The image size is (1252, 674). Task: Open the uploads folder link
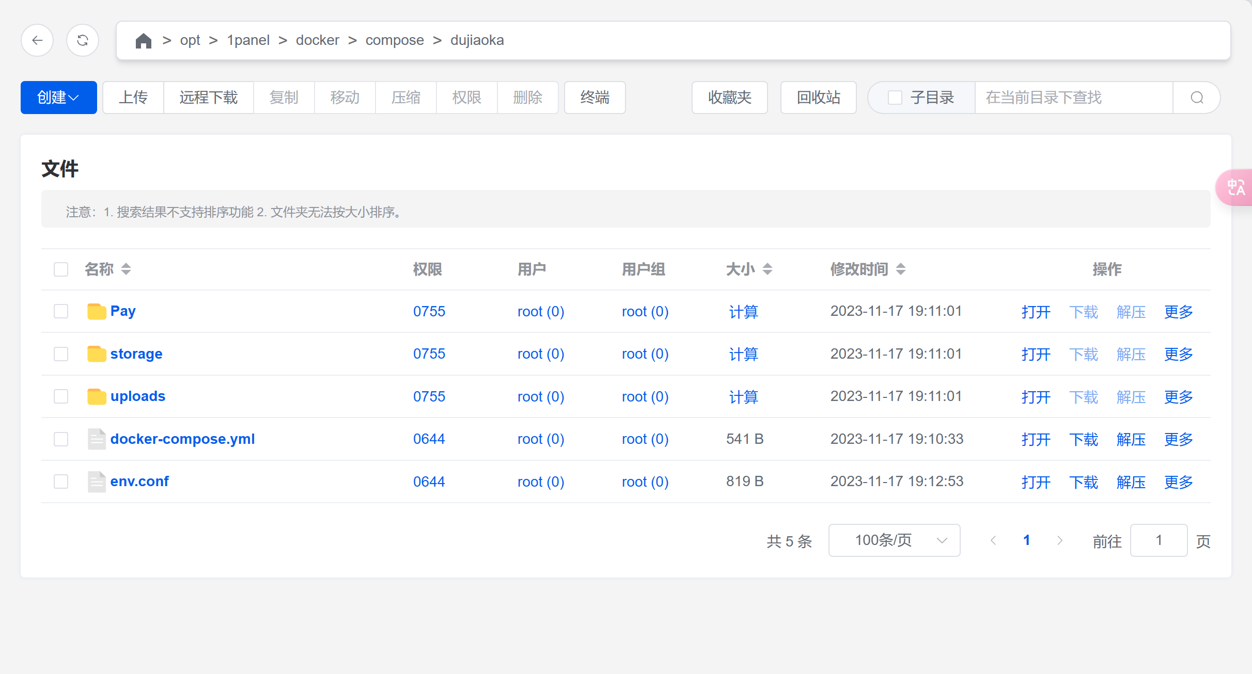(x=137, y=396)
